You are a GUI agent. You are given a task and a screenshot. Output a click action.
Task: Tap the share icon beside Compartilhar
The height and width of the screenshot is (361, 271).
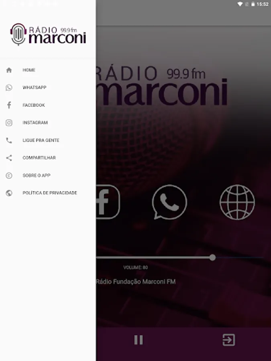[9, 158]
